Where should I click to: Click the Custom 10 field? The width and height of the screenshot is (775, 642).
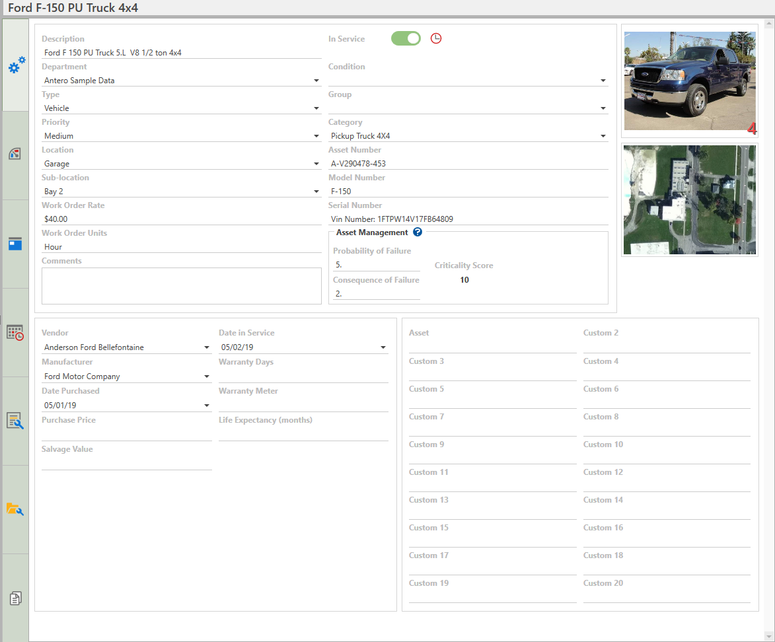667,458
